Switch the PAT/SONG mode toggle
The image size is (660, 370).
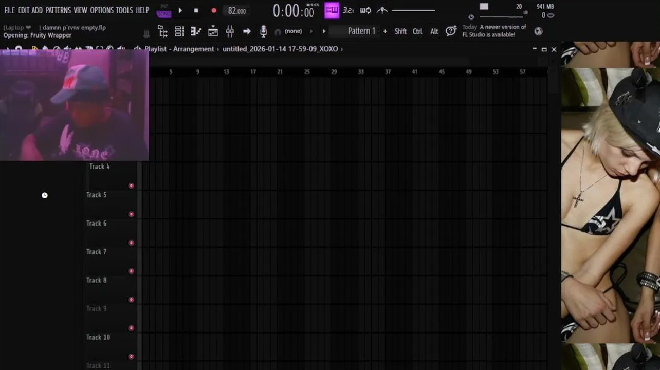pos(164,11)
